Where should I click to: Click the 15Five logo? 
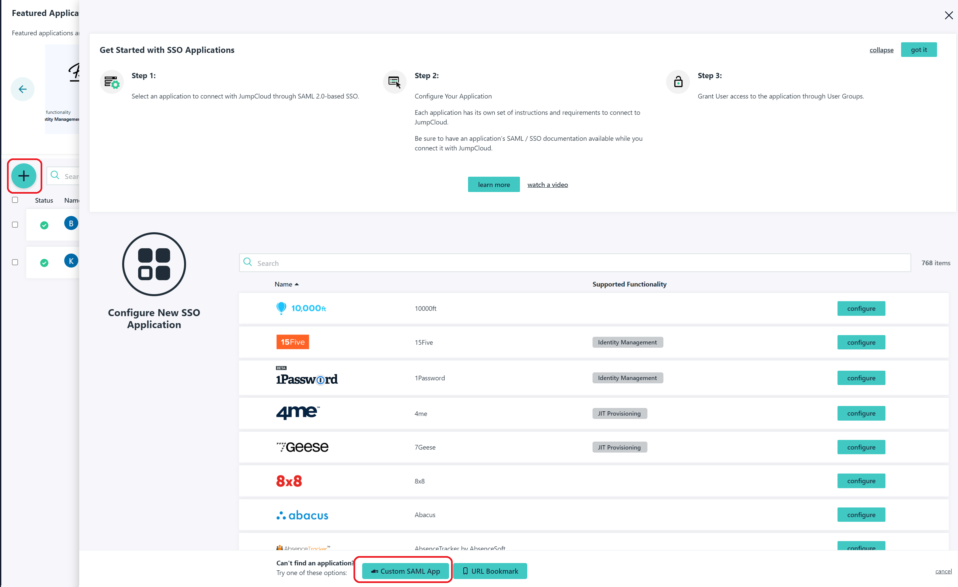point(292,342)
